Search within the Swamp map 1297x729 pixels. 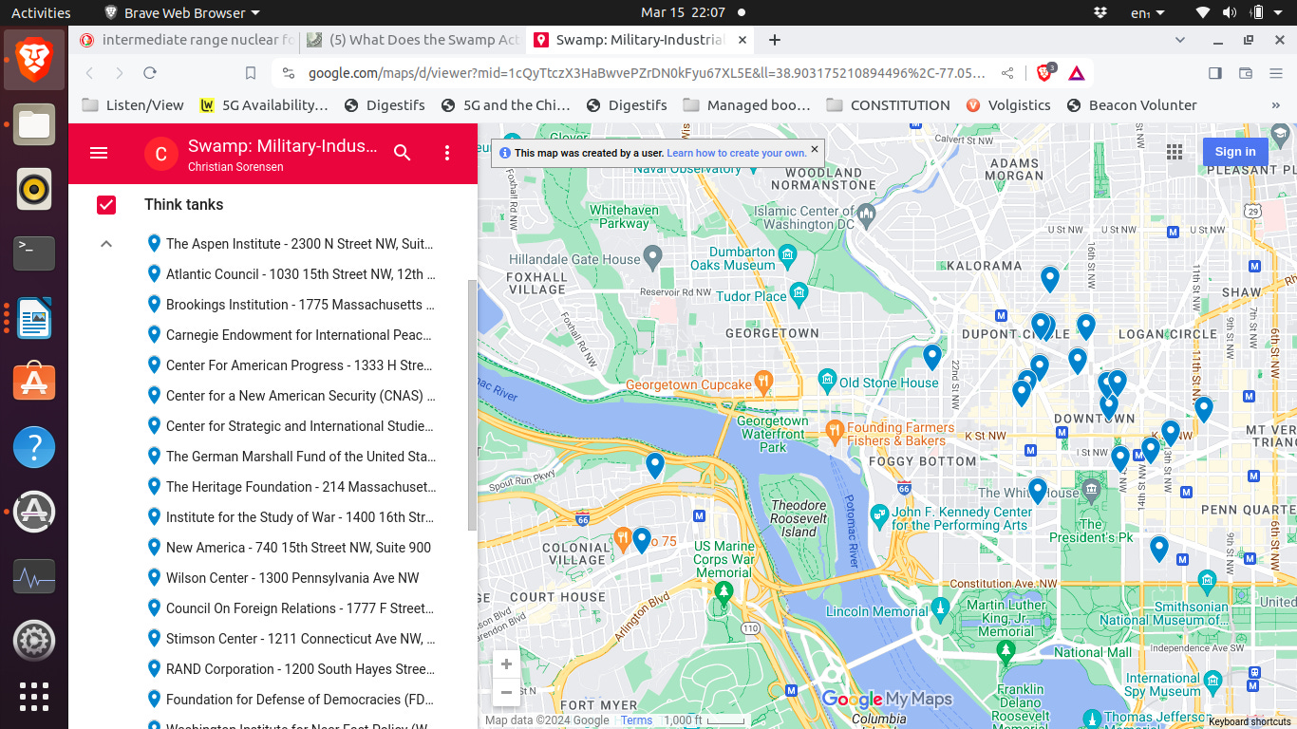point(403,153)
